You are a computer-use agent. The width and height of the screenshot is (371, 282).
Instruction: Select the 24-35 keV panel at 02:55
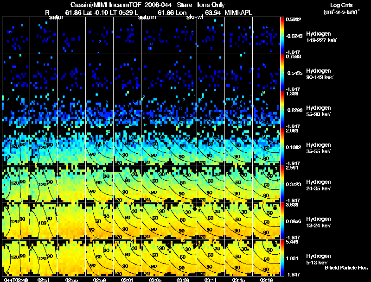(72, 183)
